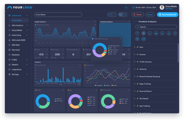Screen dimensions: 184x122
Task: Select the pie chart widget icon
Action: tap(175, 33)
